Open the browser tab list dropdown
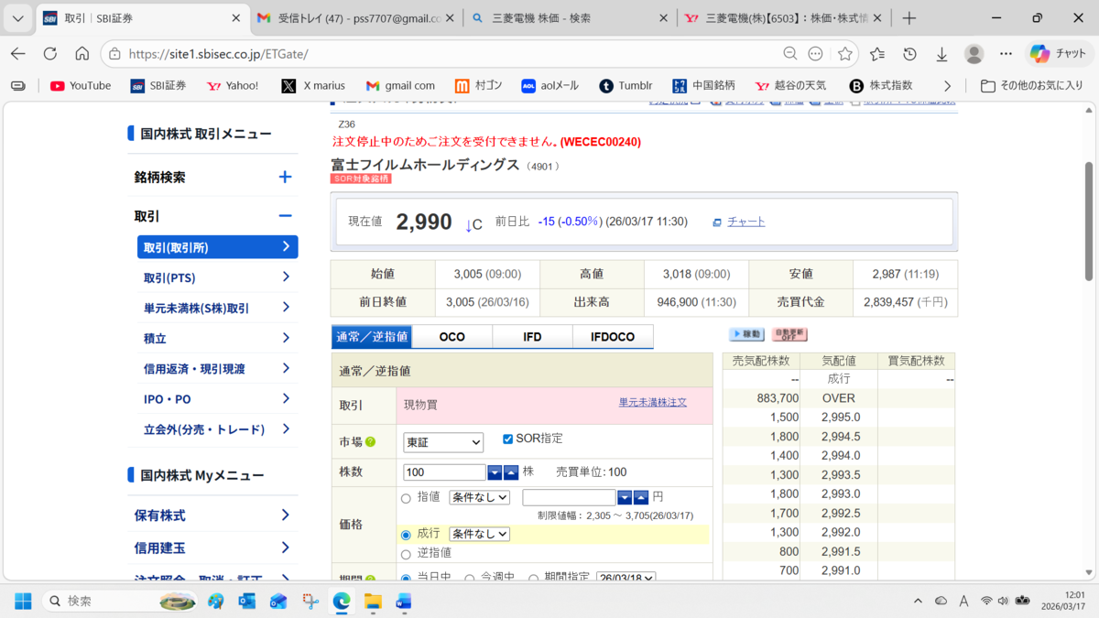This screenshot has height=618, width=1099. pyautogui.click(x=18, y=18)
